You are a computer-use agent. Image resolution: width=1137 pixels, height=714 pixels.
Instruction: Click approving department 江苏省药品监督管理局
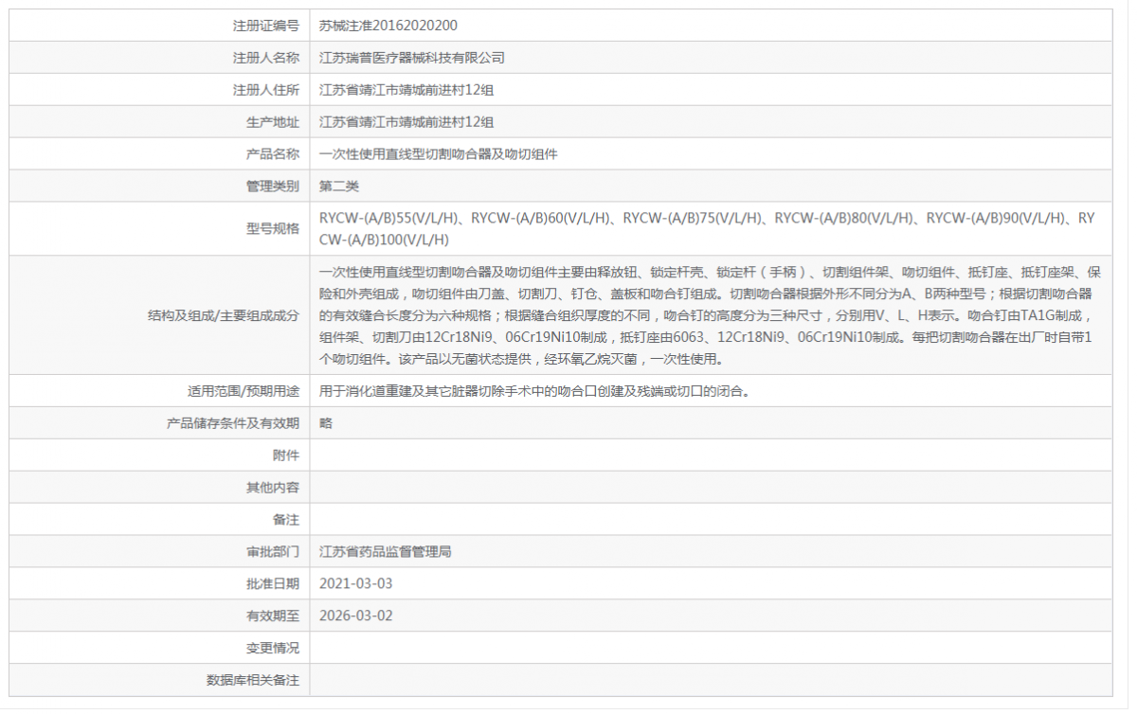(x=386, y=551)
